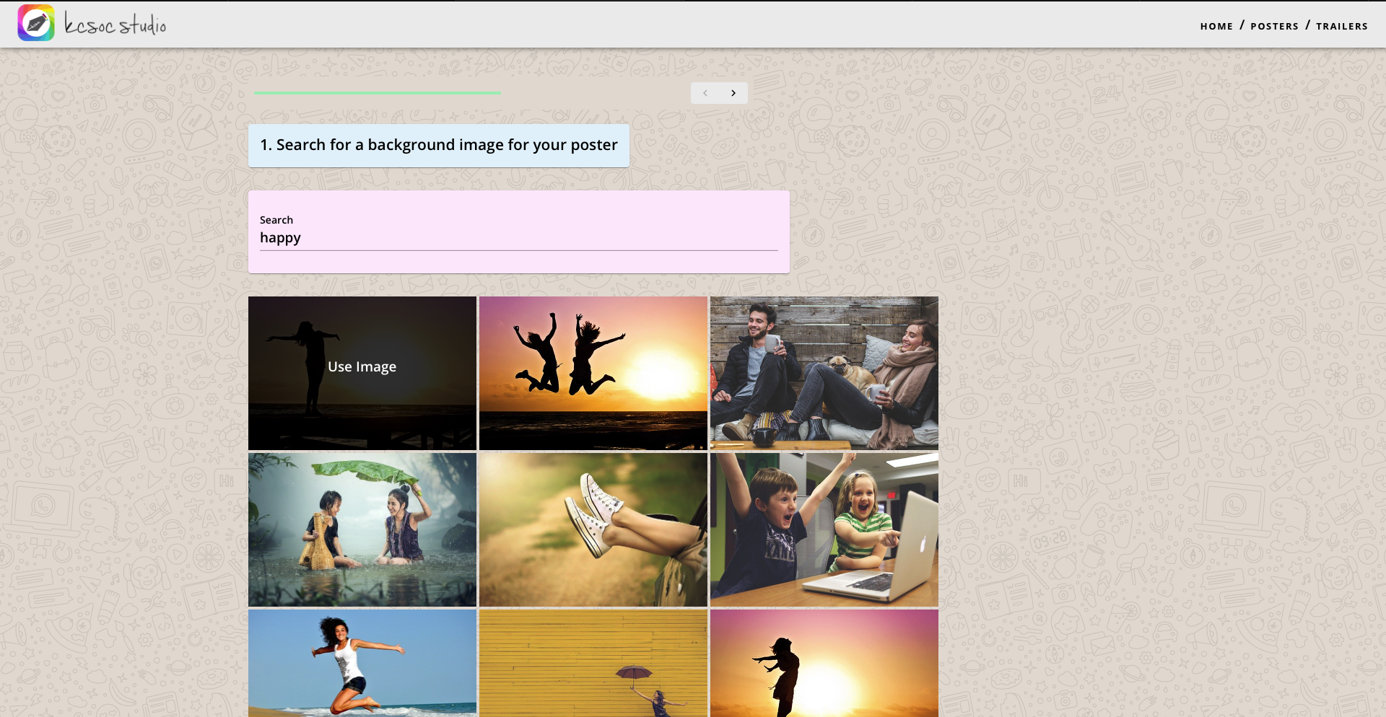Click the 'kcsoc studio' handwritten title text
This screenshot has width=1386, height=717.
pos(115,25)
